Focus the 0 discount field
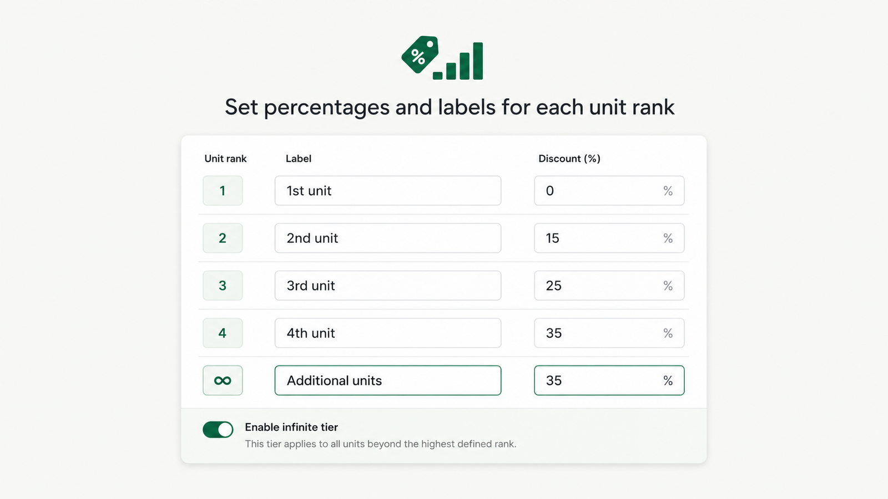Viewport: 888px width, 499px height. pyautogui.click(x=609, y=191)
